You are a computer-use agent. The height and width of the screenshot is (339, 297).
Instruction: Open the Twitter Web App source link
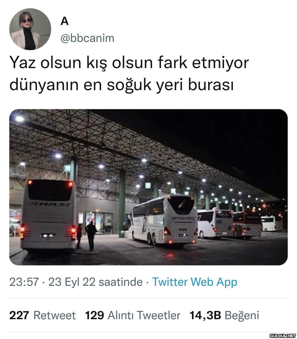pos(194,282)
